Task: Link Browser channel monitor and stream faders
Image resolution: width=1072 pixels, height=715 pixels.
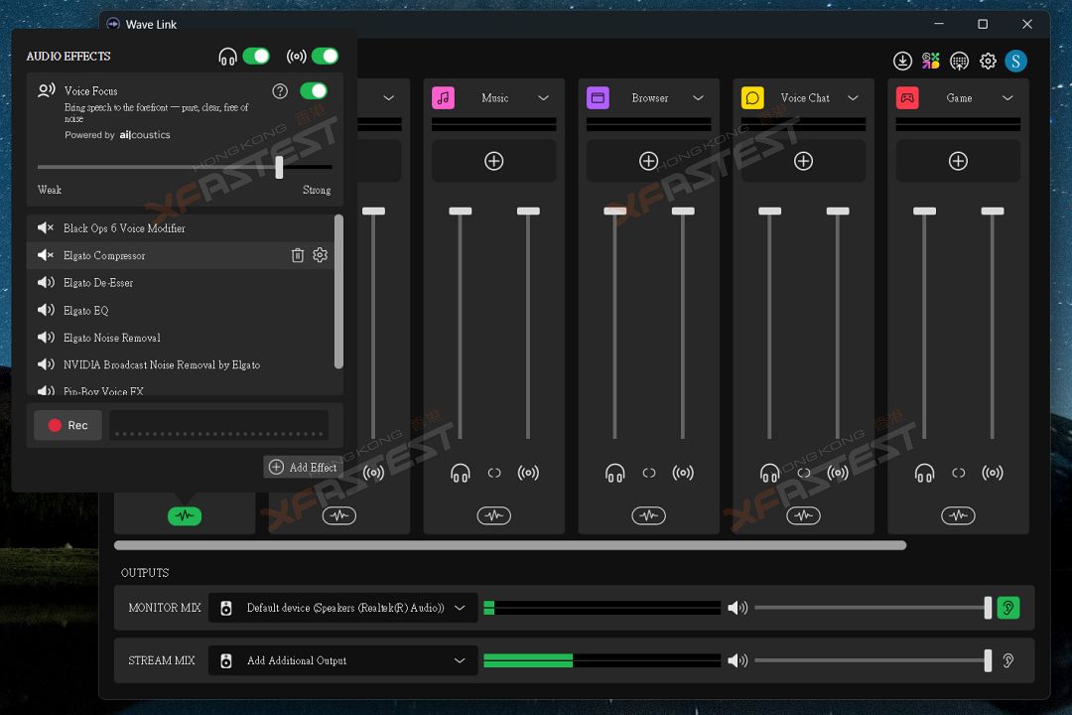Action: 649,473
